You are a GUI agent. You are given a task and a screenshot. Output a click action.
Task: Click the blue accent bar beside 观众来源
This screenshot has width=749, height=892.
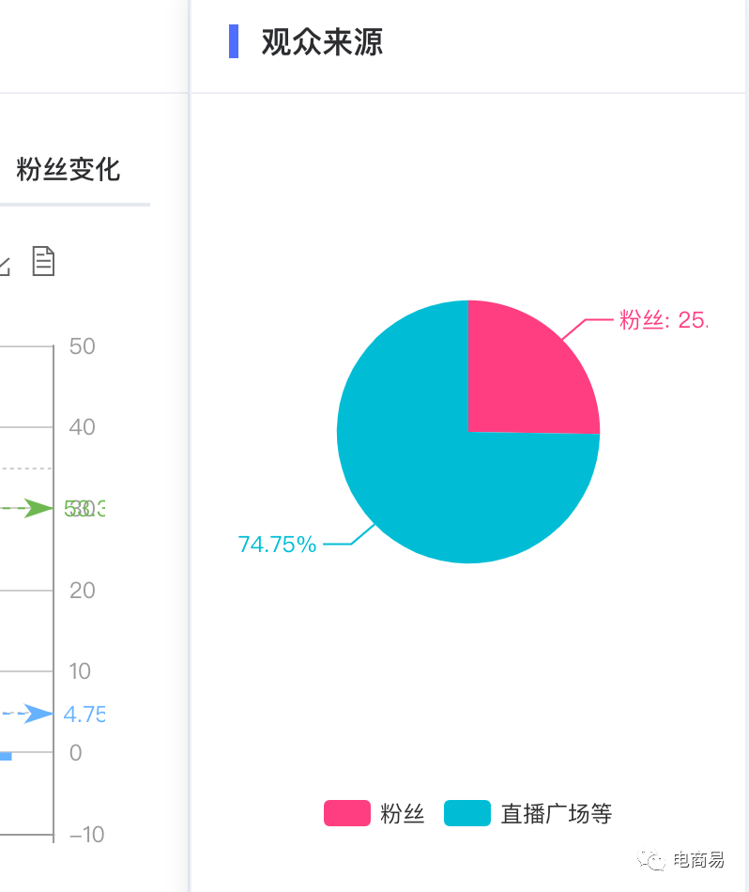coord(233,42)
